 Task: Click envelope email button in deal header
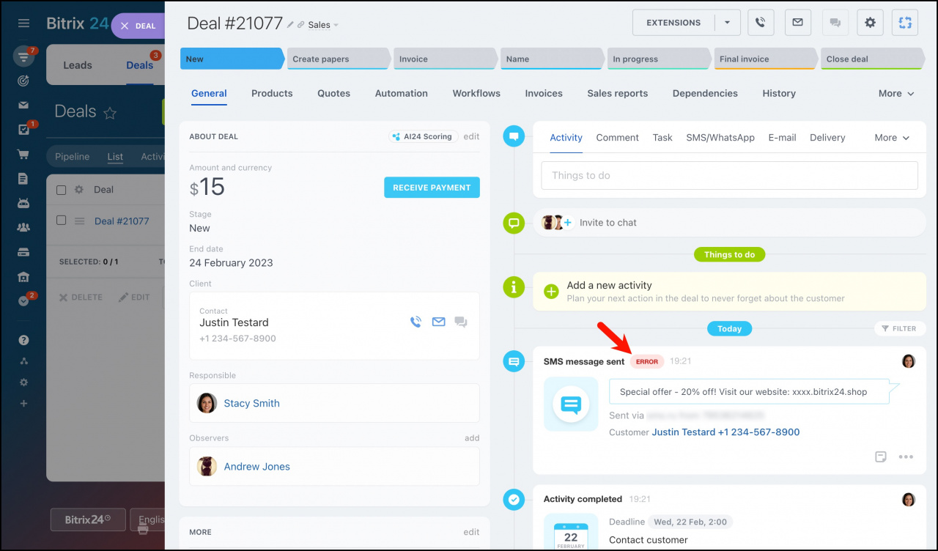pyautogui.click(x=797, y=23)
